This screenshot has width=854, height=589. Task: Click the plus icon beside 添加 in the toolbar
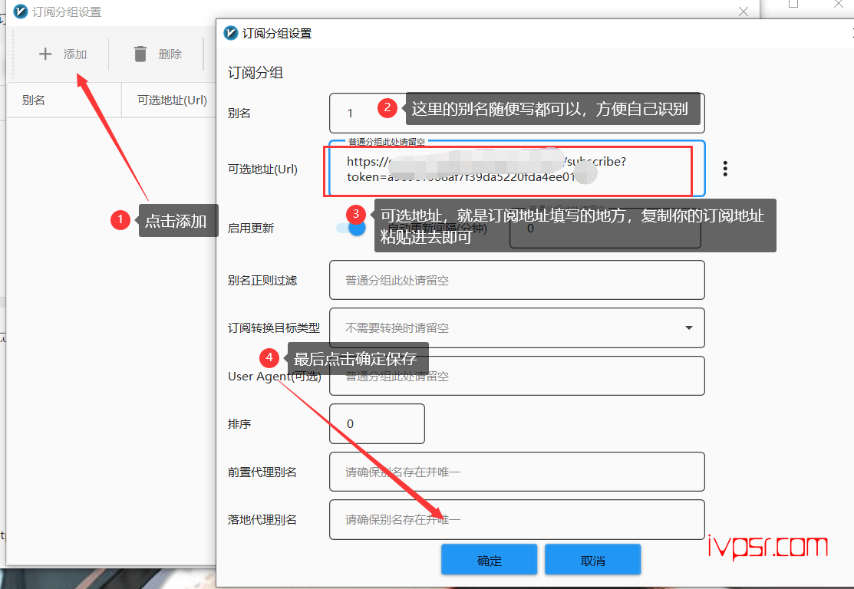click(x=45, y=54)
